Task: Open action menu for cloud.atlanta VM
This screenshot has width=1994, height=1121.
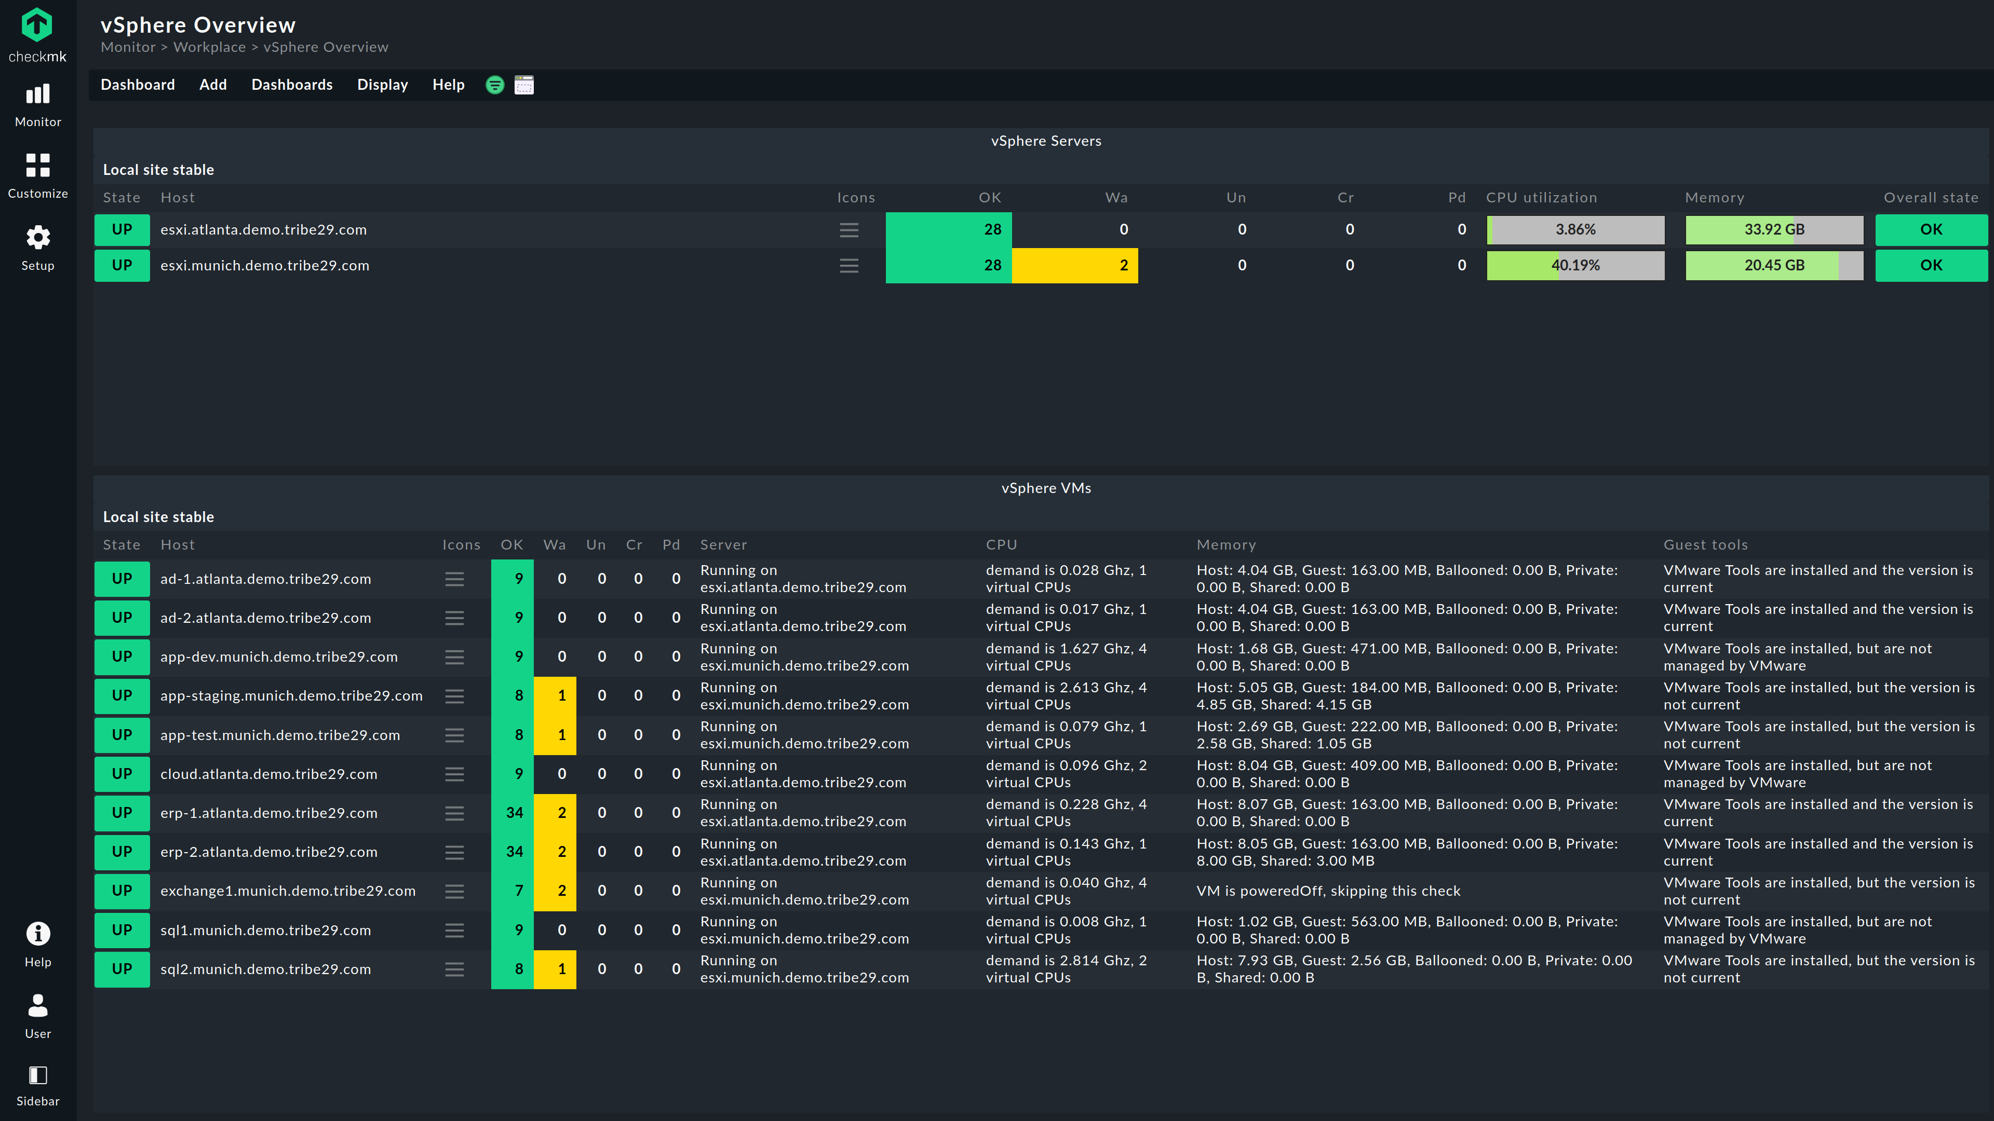Action: click(x=454, y=774)
